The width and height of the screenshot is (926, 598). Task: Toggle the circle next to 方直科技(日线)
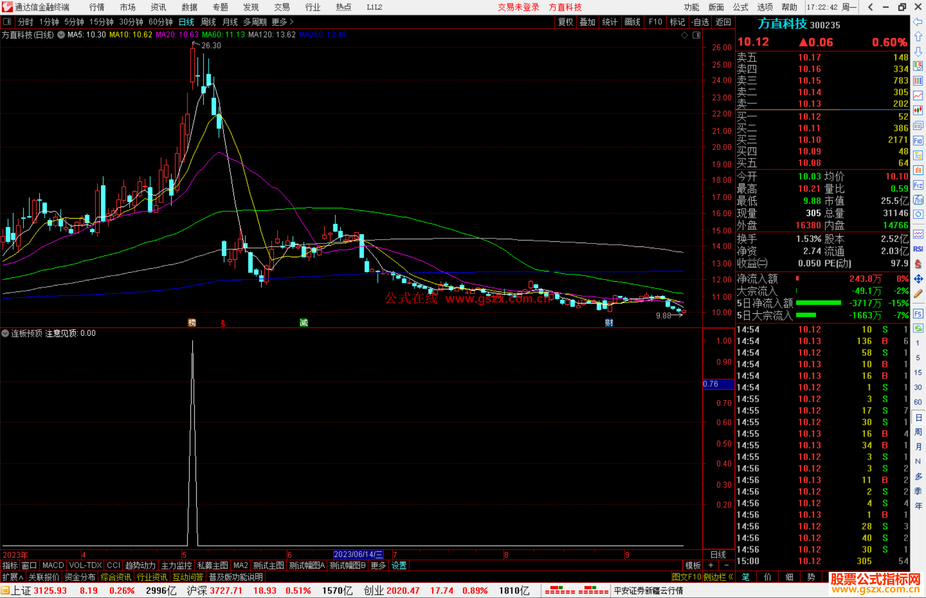click(x=61, y=35)
